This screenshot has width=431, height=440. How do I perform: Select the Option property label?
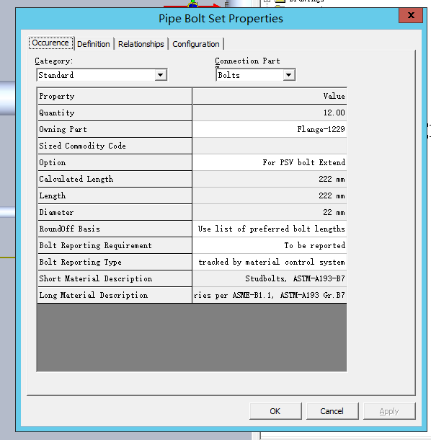click(x=115, y=162)
